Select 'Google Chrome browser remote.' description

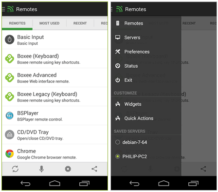pos(47,157)
